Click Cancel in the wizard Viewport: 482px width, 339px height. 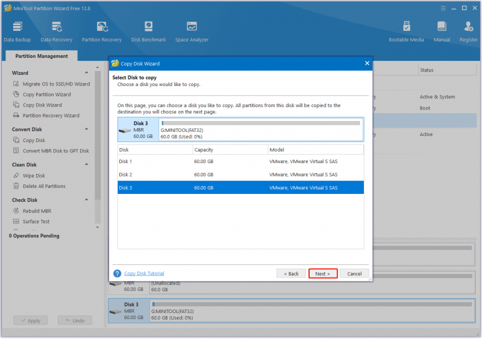click(354, 273)
